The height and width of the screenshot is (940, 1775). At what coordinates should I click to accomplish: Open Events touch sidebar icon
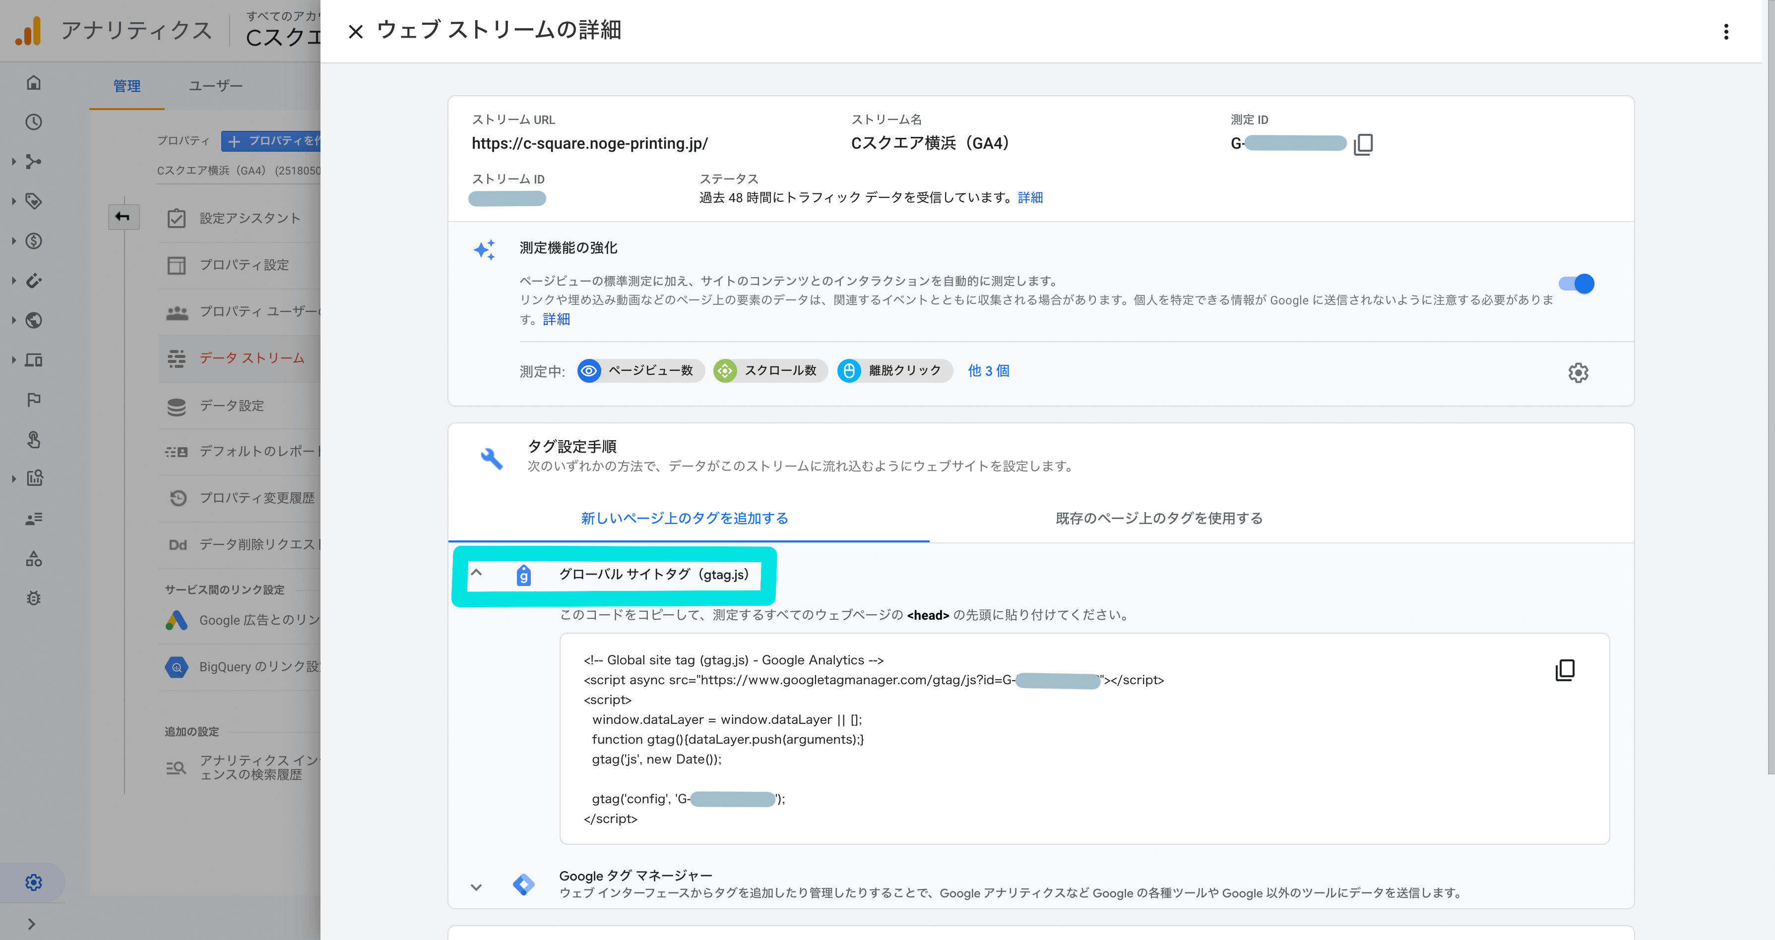click(x=33, y=439)
